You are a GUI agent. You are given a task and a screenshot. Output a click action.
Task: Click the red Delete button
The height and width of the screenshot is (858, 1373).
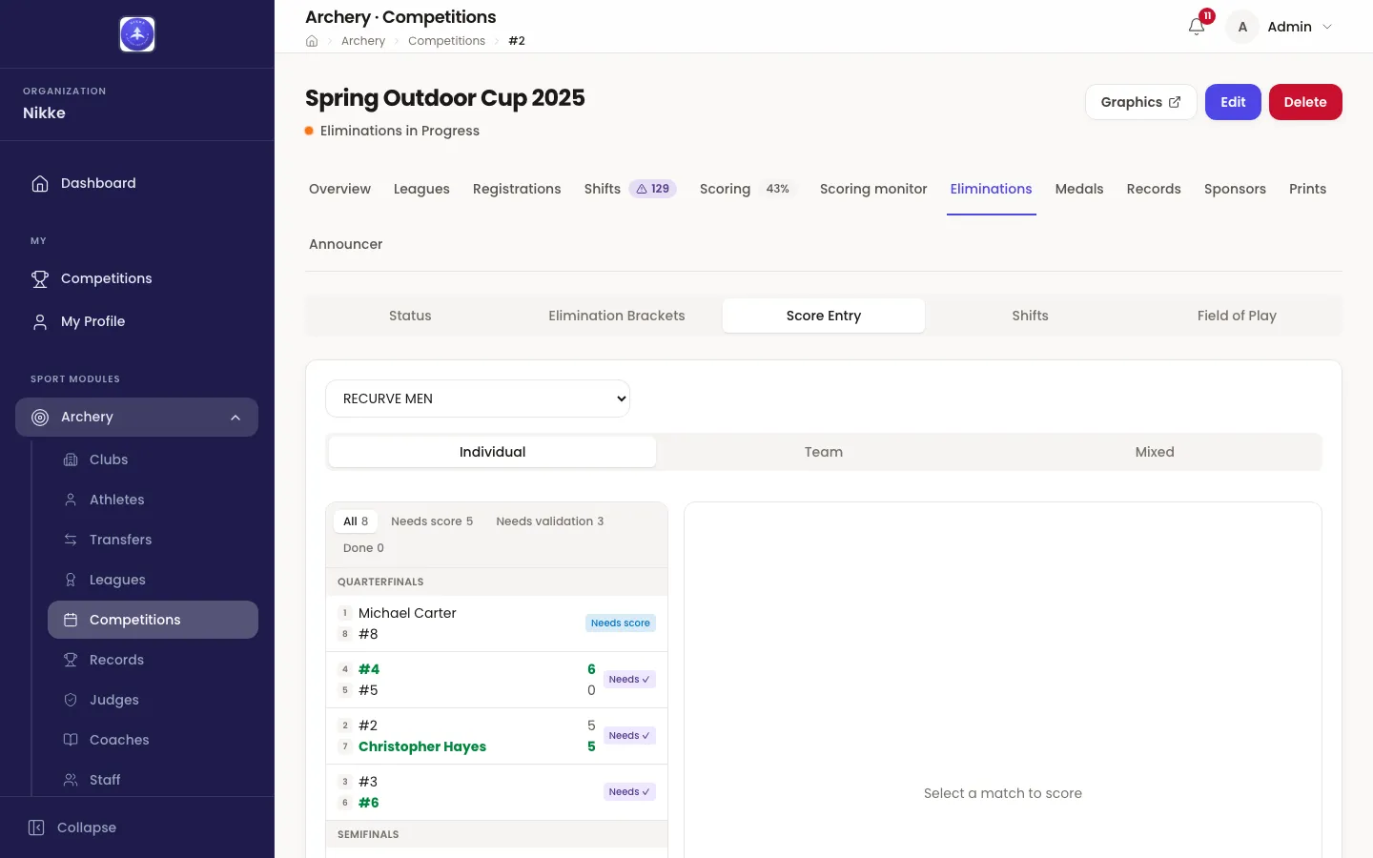[x=1305, y=102]
